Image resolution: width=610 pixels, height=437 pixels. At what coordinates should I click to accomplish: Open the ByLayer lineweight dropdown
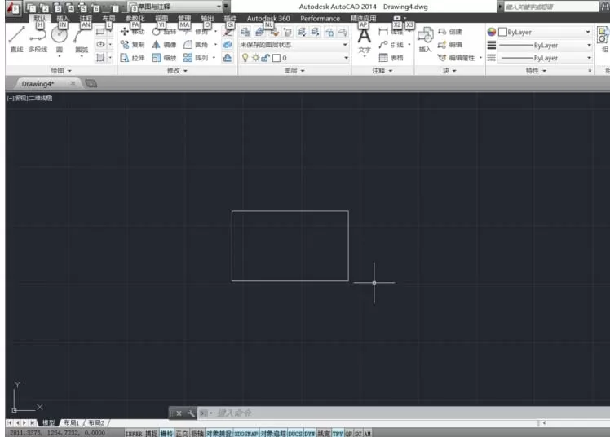coord(545,46)
